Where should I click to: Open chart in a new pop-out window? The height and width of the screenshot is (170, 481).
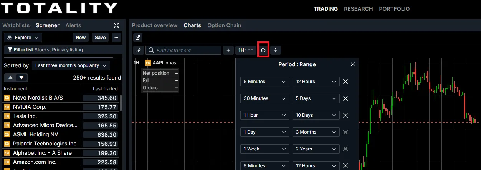coord(138,38)
